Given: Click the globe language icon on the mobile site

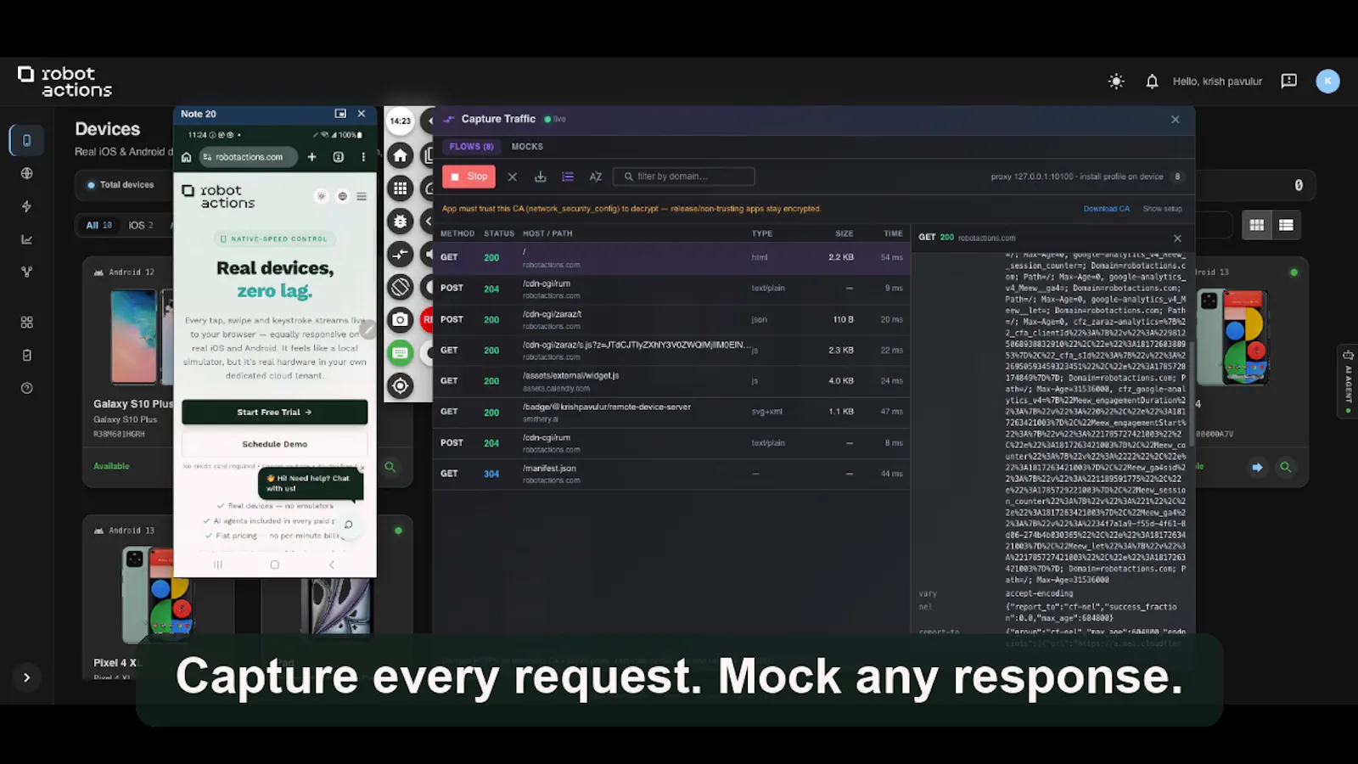Looking at the screenshot, I should click(342, 196).
